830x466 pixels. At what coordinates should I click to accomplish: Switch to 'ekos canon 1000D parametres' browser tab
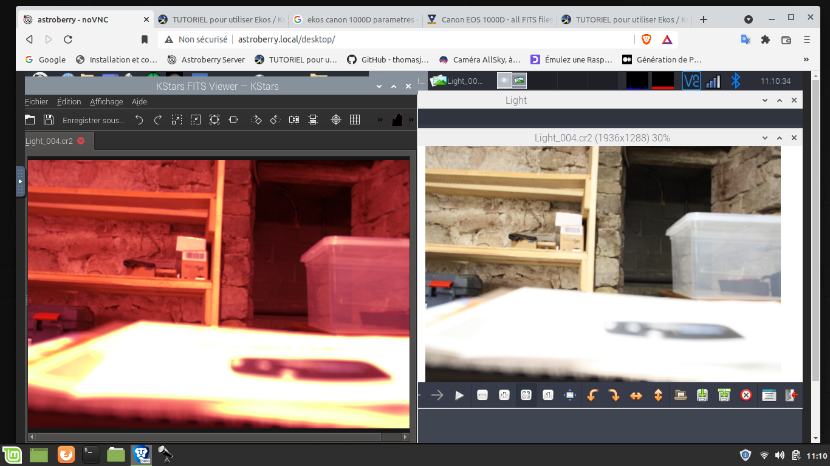(x=356, y=19)
